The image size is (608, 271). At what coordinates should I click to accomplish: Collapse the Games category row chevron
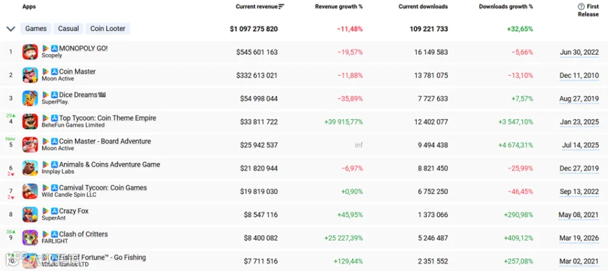pyautogui.click(x=11, y=28)
